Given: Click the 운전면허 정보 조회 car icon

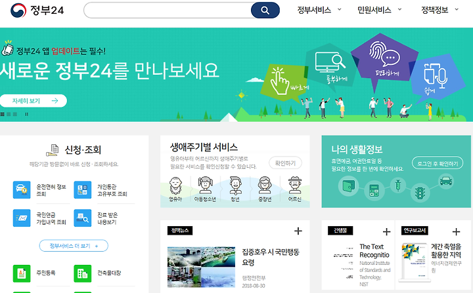Looking at the screenshot, I should click(22, 189).
